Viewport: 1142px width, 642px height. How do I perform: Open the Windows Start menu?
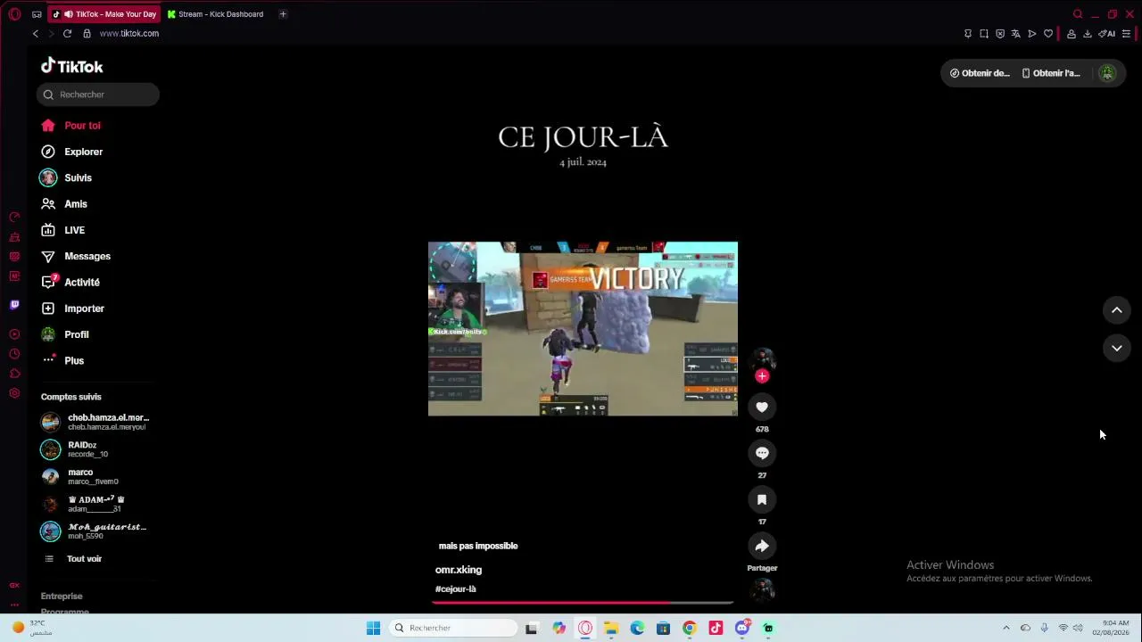click(373, 629)
